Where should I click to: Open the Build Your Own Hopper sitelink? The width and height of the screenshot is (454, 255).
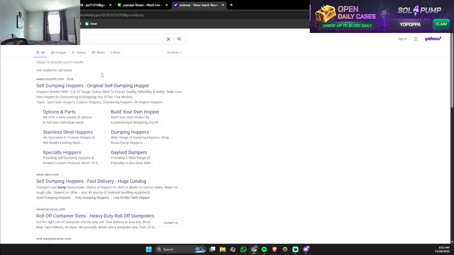135,112
